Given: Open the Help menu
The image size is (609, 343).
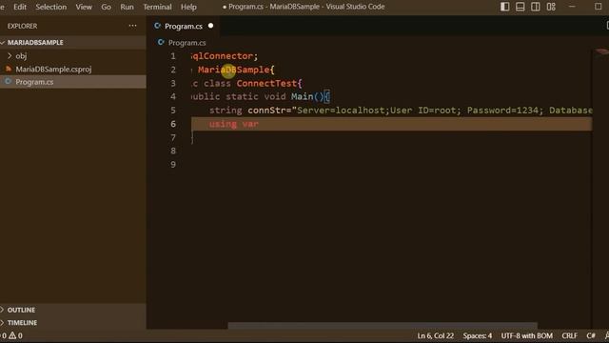Looking at the screenshot, I should (x=188, y=7).
